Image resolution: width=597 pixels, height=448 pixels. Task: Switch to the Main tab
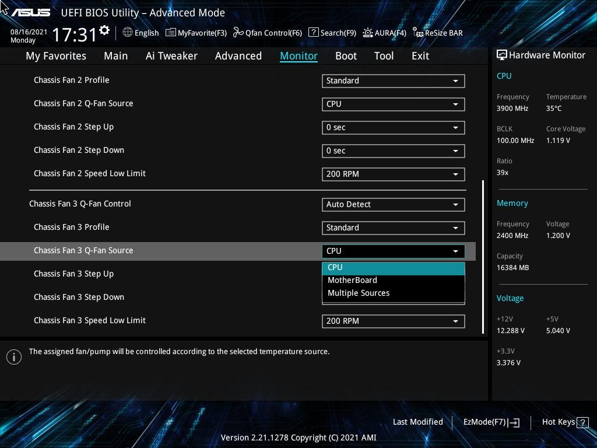[x=116, y=56]
